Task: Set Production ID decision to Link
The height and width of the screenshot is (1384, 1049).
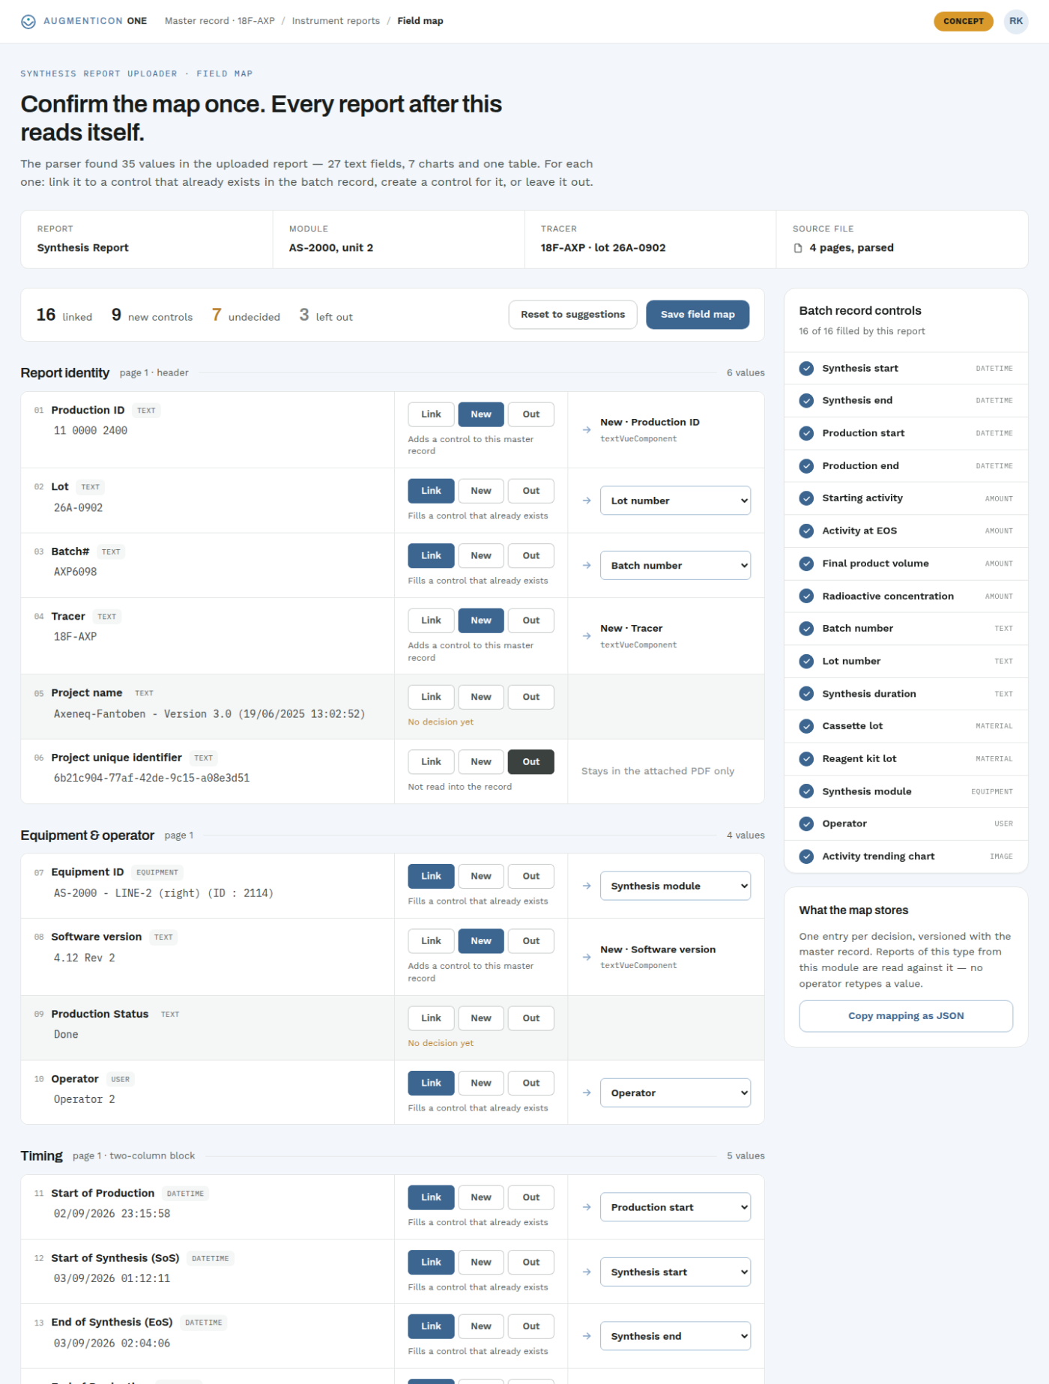Action: [x=431, y=414]
